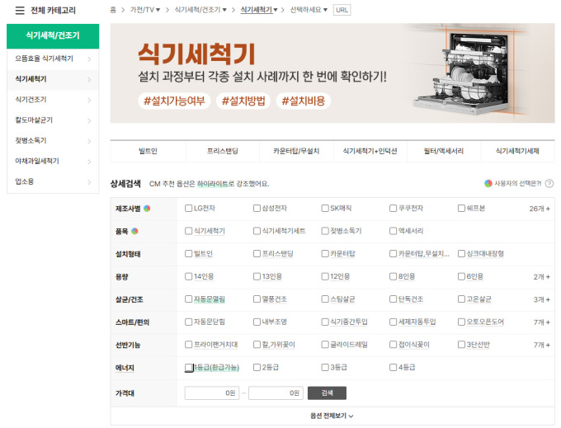Open the 전체 카테고리 hamburger menu icon

19,11
